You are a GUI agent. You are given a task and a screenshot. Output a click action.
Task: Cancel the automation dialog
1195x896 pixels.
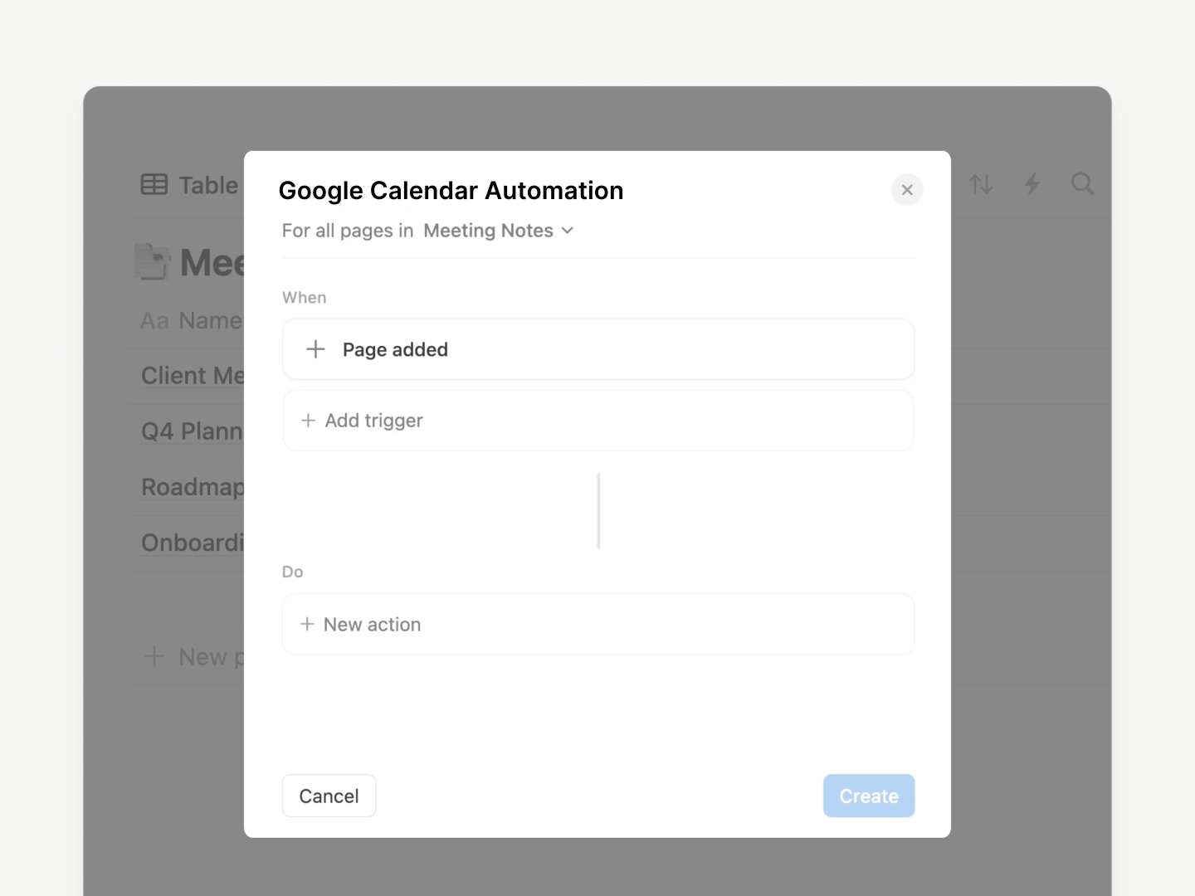click(329, 796)
